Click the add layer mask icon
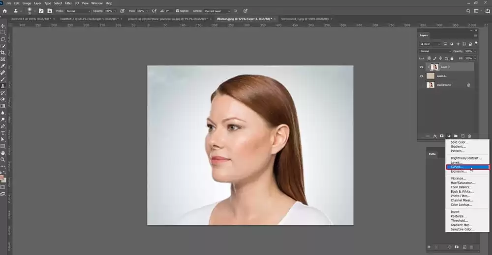Viewport: 492px width, 255px height. pyautogui.click(x=442, y=136)
